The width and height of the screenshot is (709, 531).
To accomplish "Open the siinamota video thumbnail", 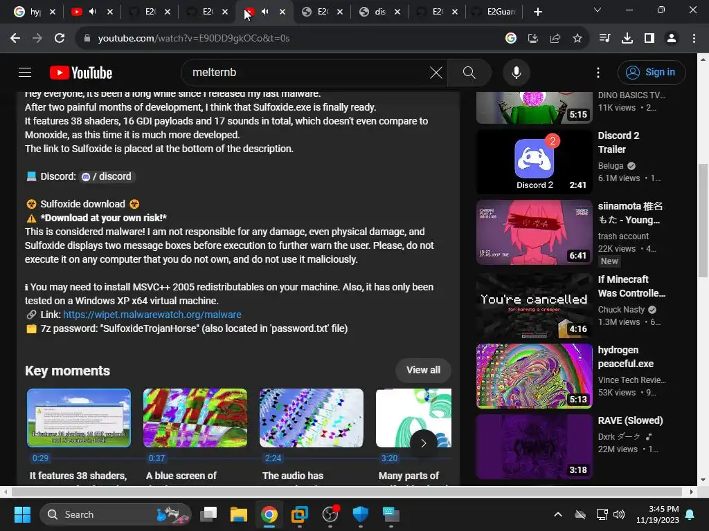I will [x=534, y=232].
